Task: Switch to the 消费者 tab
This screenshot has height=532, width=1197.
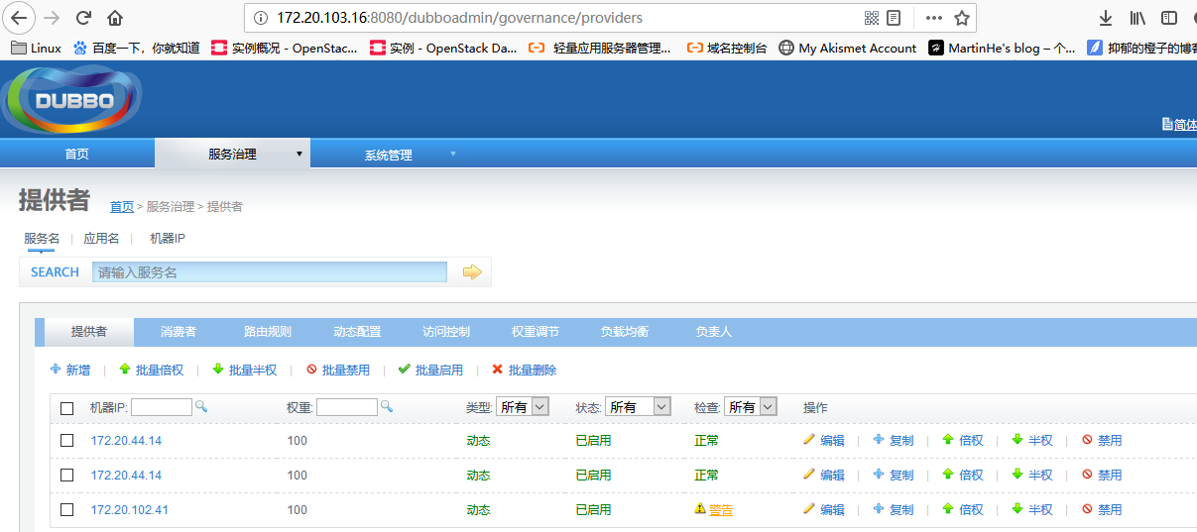Action: 179,332
